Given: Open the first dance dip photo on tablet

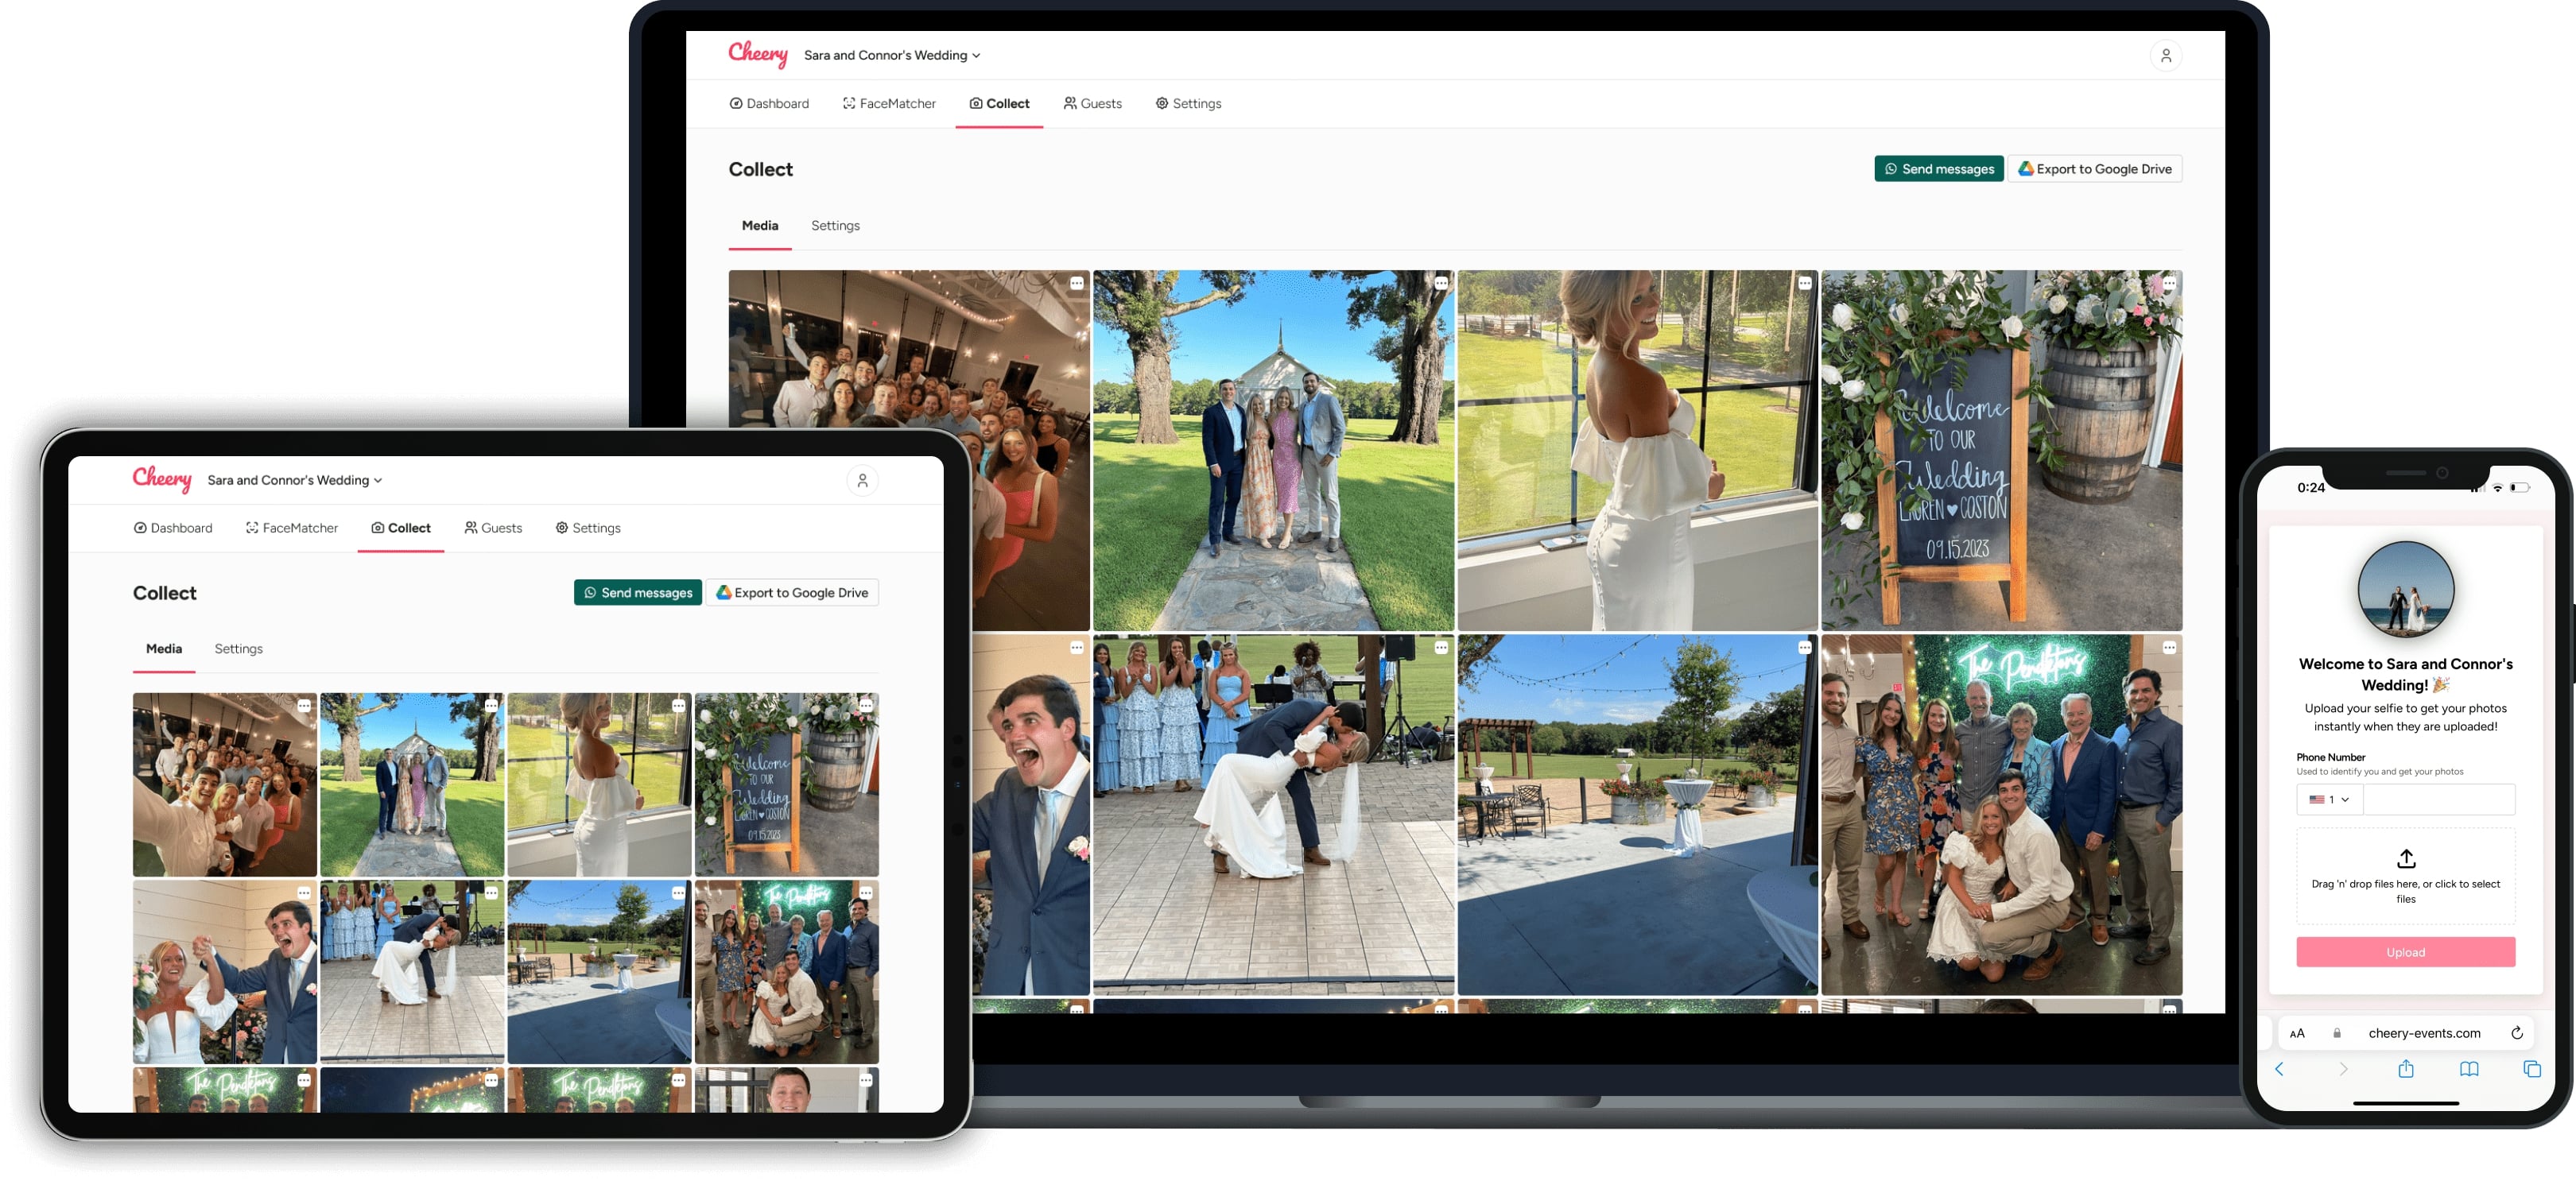Looking at the screenshot, I should [x=412, y=971].
